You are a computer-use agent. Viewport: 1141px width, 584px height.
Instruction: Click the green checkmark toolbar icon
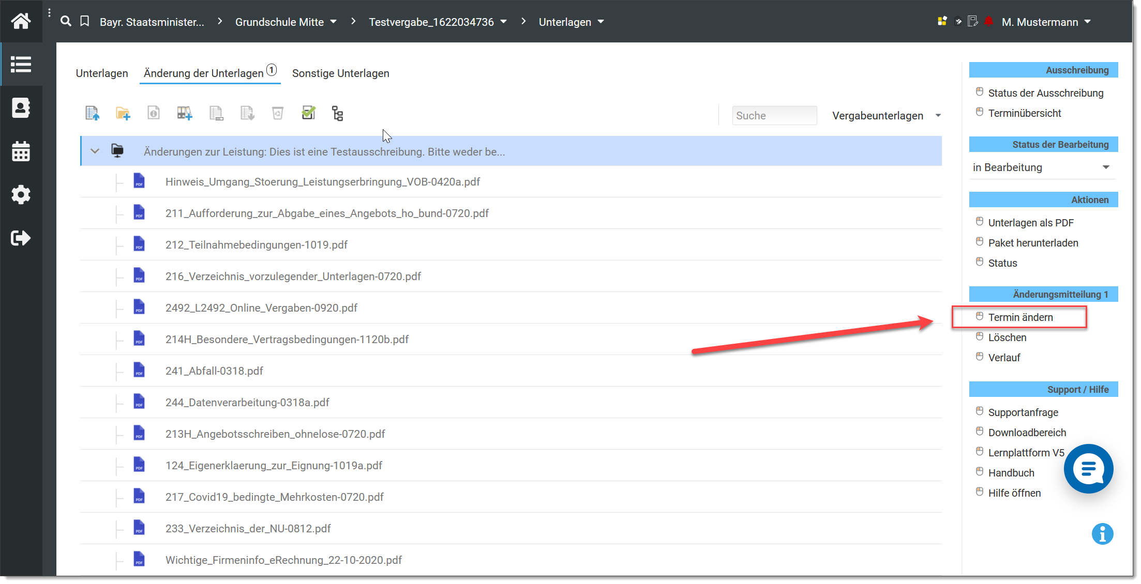click(309, 113)
